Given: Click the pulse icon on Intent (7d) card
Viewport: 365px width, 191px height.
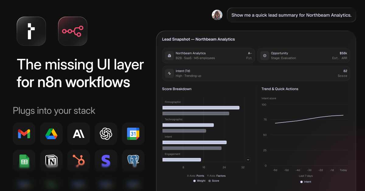Looking at the screenshot, I should click(169, 73).
